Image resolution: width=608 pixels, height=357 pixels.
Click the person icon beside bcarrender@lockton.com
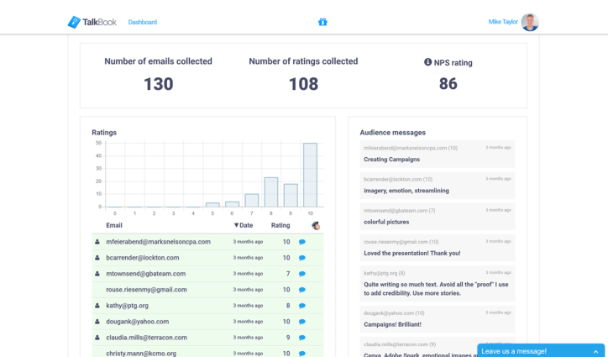pyautogui.click(x=97, y=258)
